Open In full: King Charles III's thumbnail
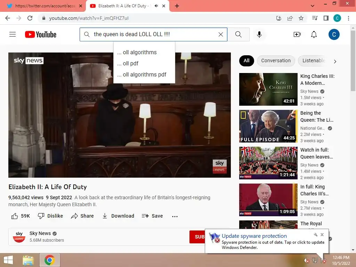356x267 pixels. pyautogui.click(x=268, y=200)
